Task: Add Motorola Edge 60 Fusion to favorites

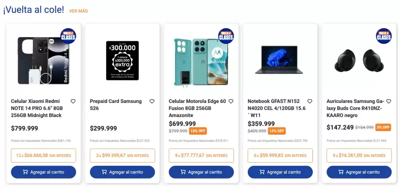Action: [231, 101]
